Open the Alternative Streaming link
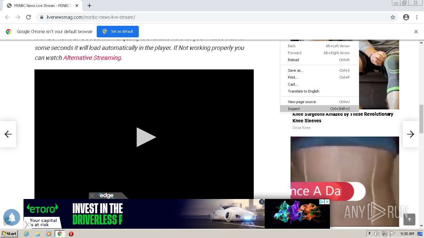 (92, 58)
